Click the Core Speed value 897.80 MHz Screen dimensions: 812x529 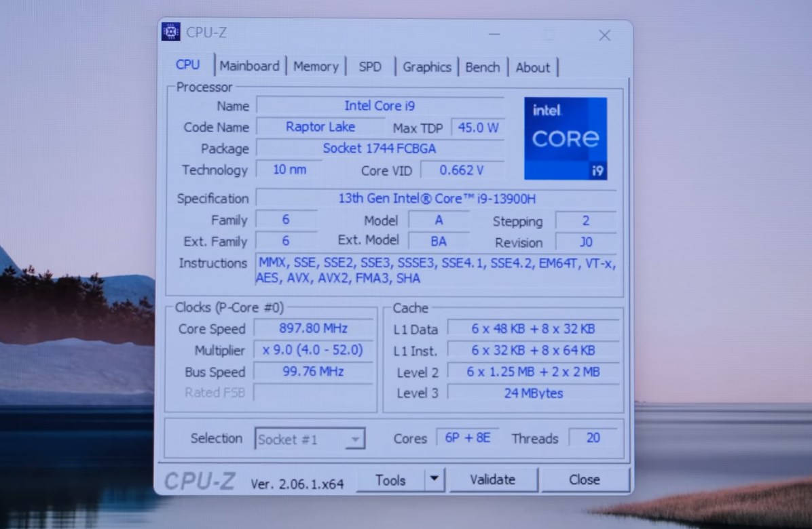313,328
